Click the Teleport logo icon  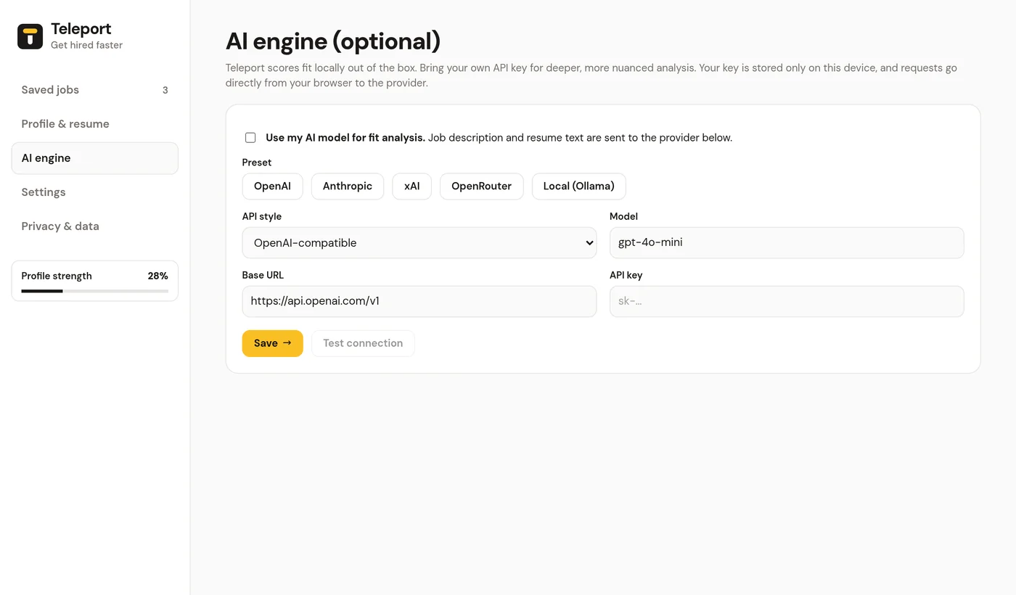pos(30,36)
